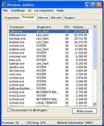
Task: Select the taskmgr.exe process
Action: click(49, 64)
